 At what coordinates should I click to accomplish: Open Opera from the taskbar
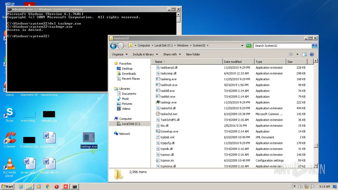pyautogui.click(x=57, y=187)
